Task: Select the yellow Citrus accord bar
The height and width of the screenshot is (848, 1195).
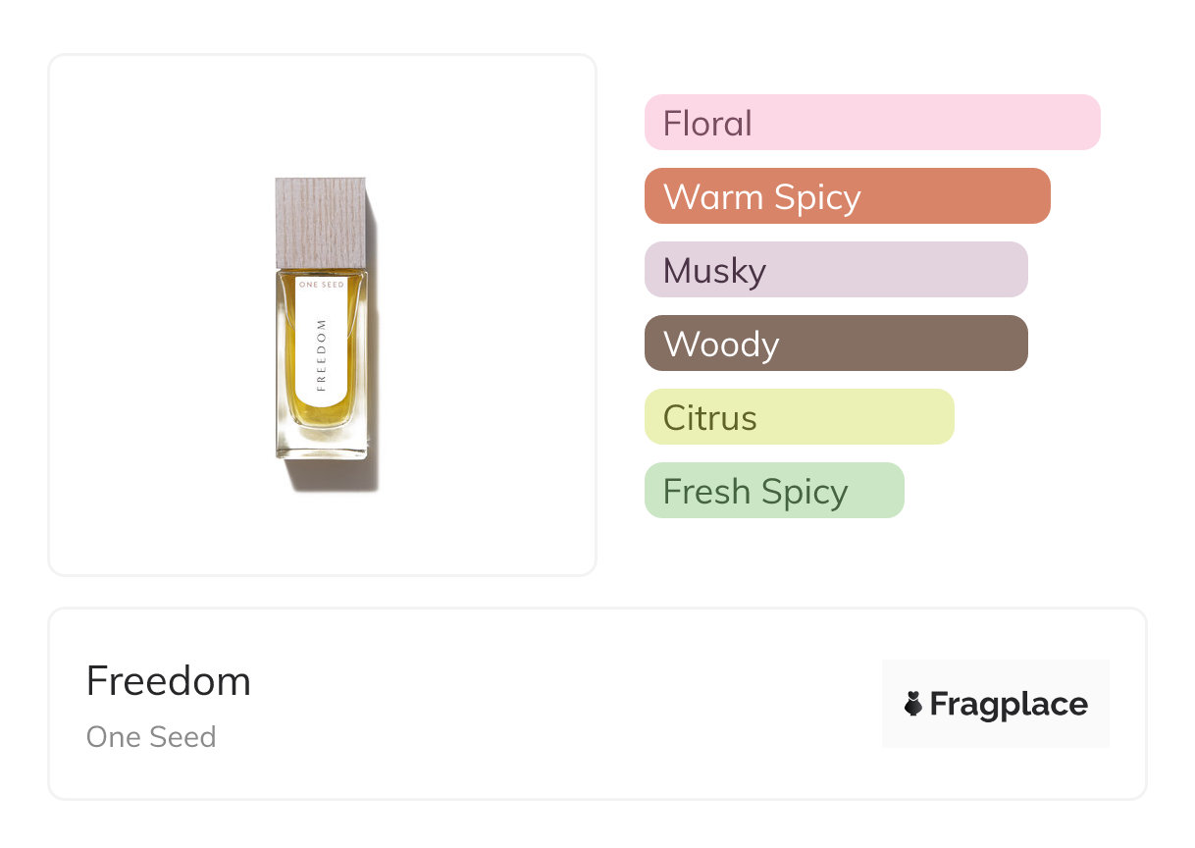Action: click(799, 417)
